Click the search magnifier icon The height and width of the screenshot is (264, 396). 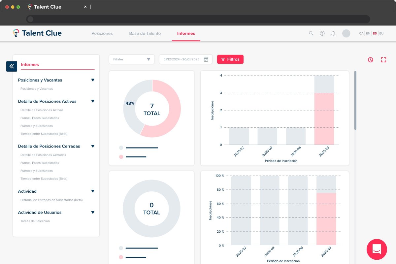(311, 33)
